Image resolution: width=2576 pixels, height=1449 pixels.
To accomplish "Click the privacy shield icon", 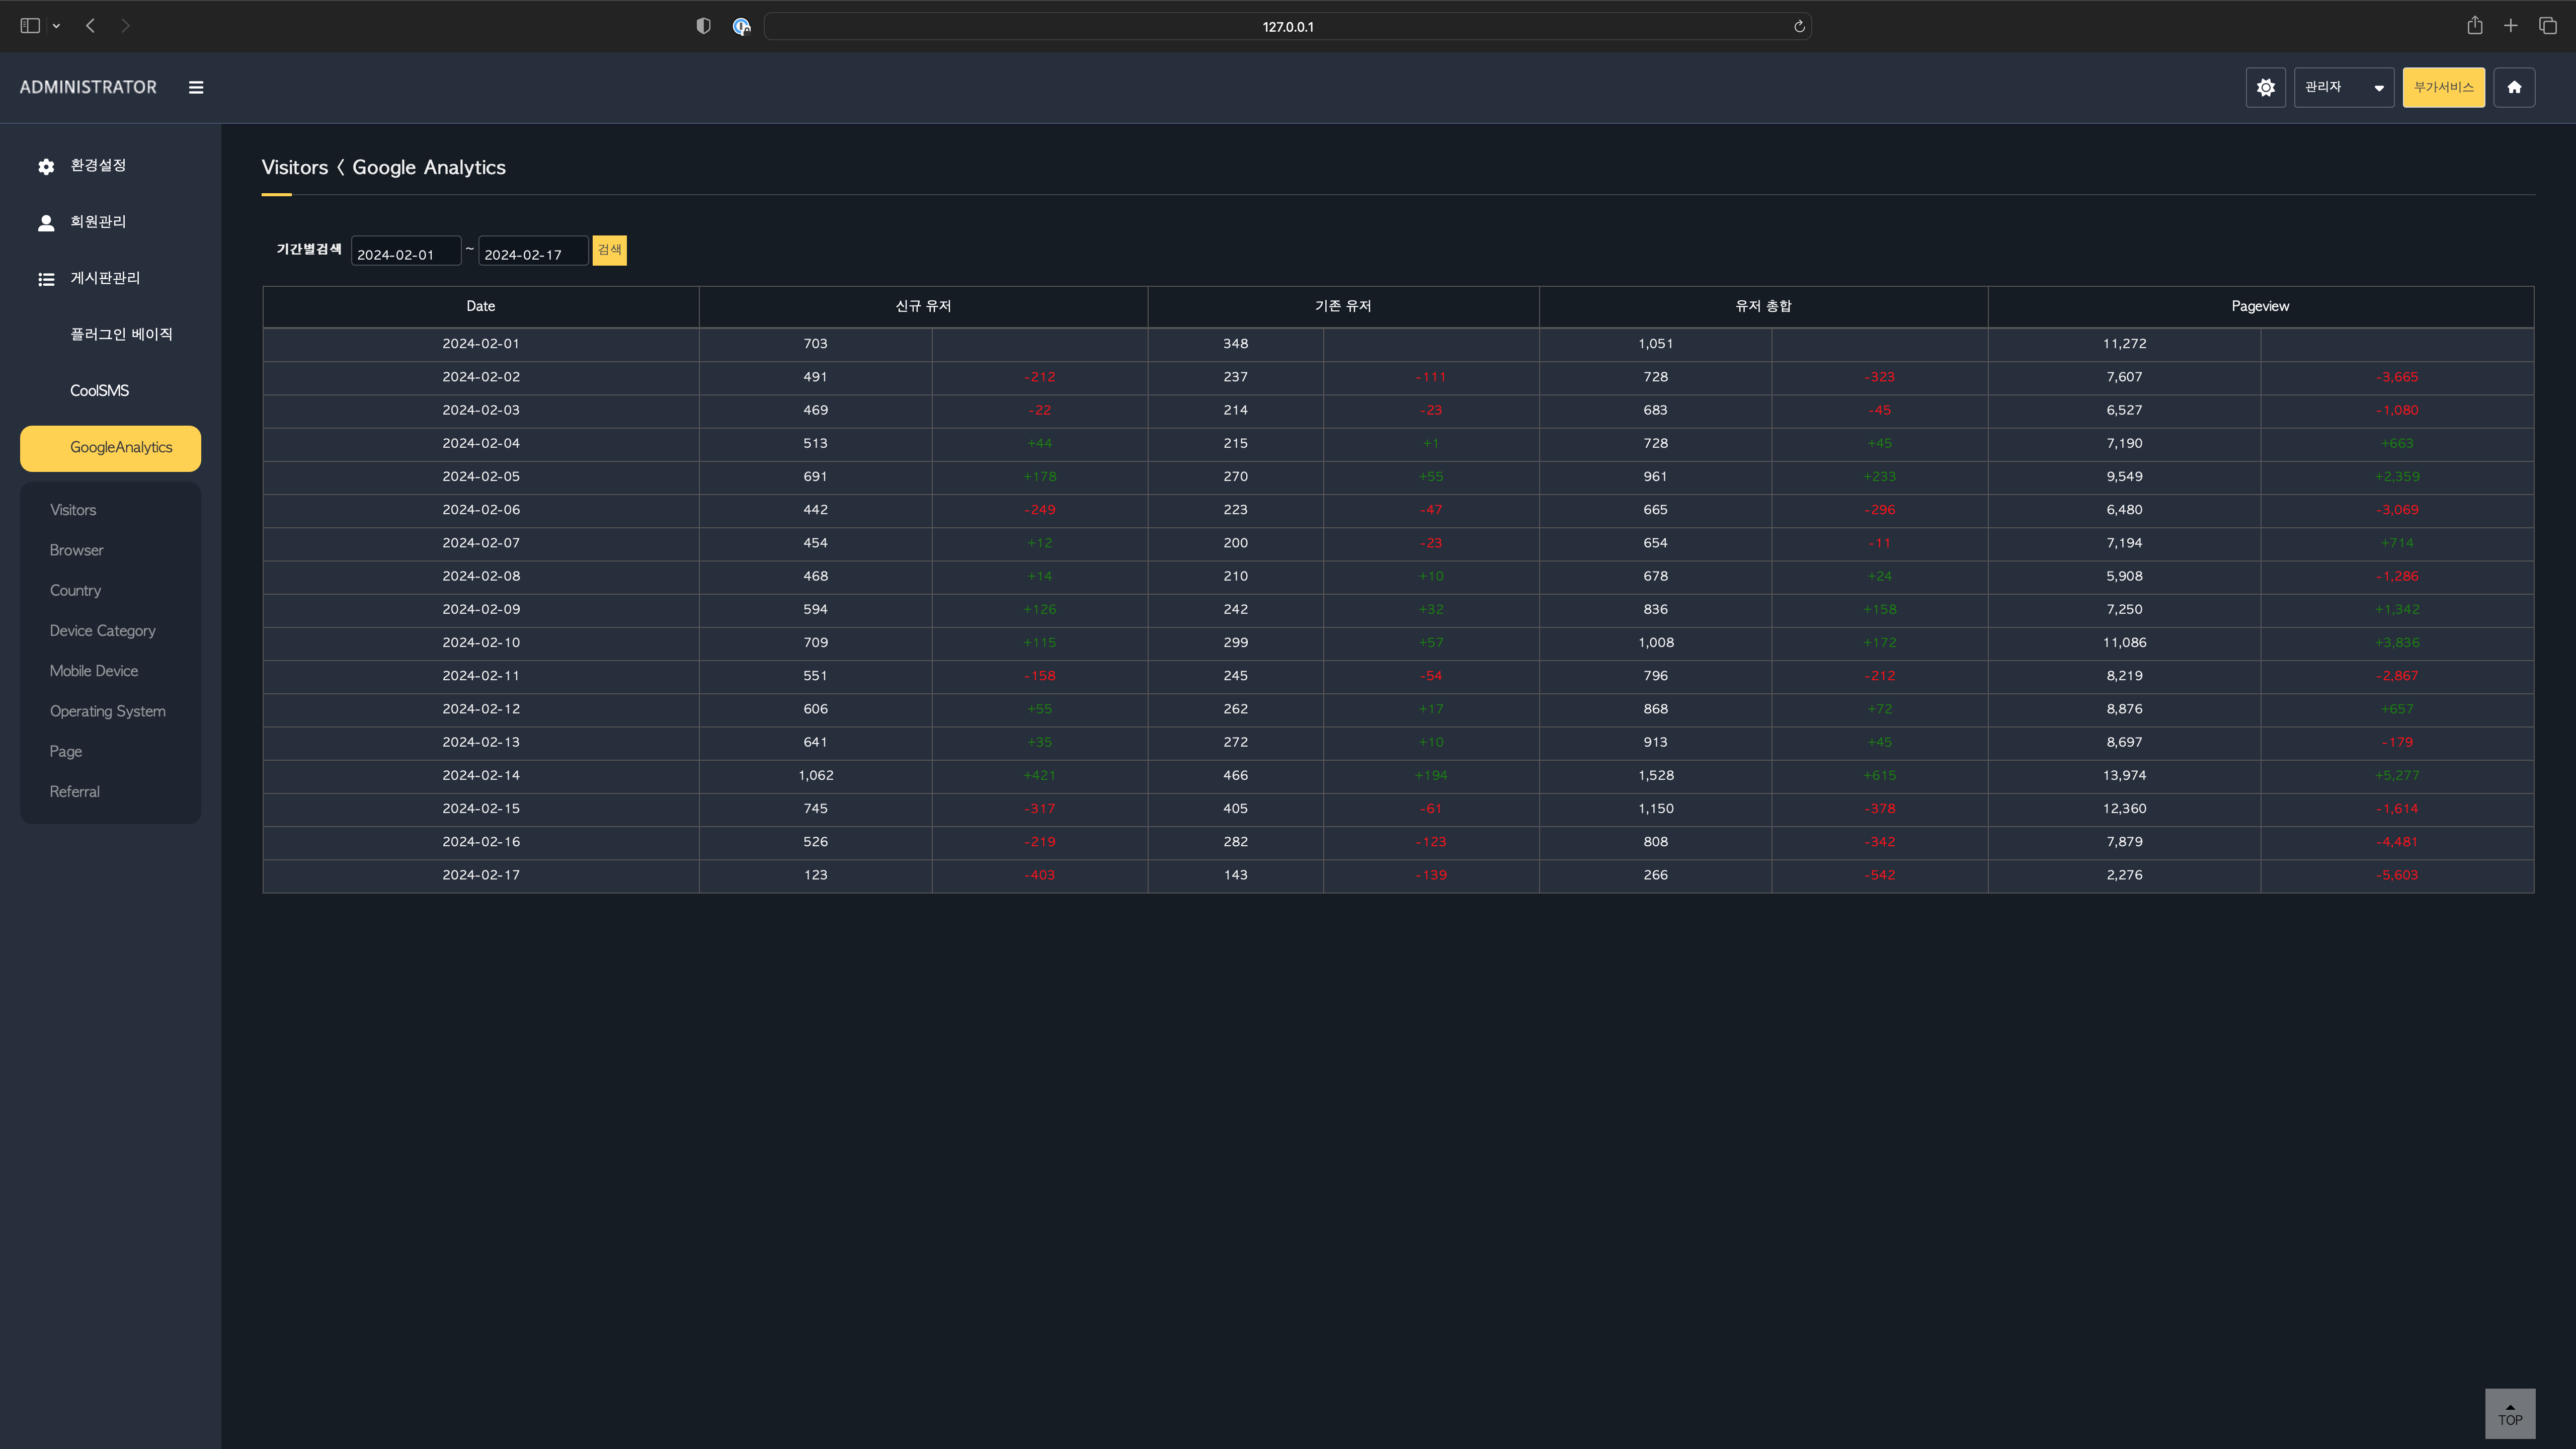I will (x=703, y=27).
